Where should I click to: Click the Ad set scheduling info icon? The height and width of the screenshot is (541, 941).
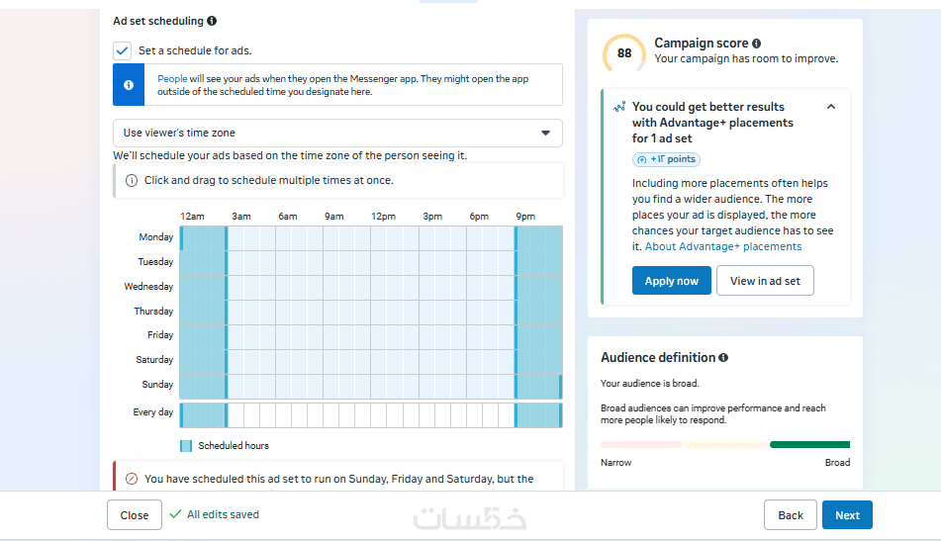pos(213,21)
